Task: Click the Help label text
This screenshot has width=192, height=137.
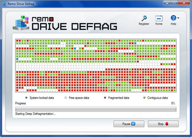Action: click(x=173, y=24)
